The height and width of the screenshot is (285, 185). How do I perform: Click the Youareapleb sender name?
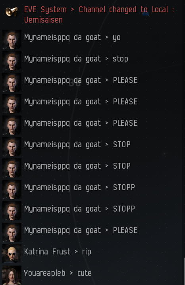pos(45,273)
